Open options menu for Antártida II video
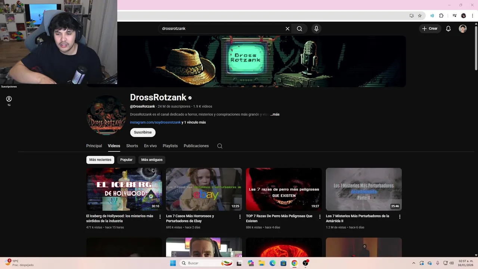 (400, 217)
